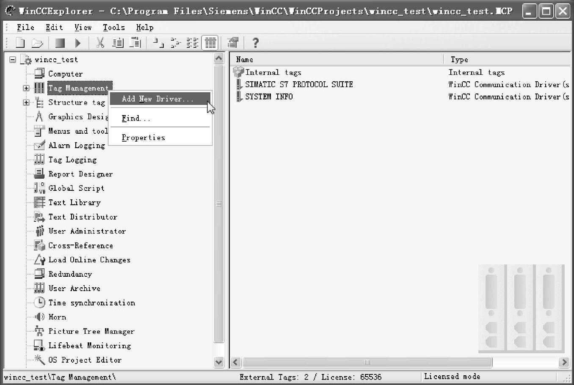Select the details view toolbar icon
Screen dimensions: 574x385
click(x=210, y=43)
